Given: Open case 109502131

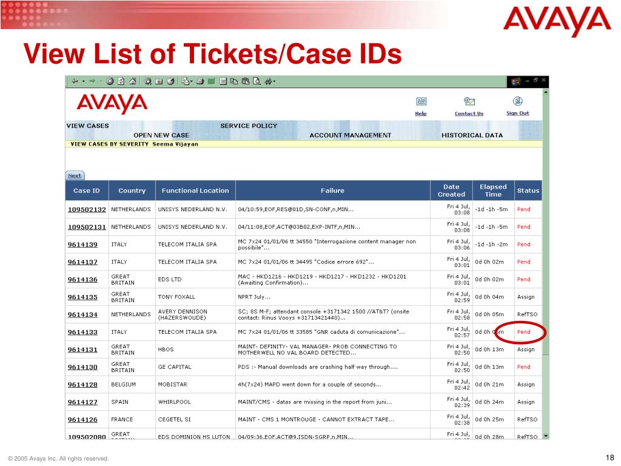Looking at the screenshot, I should pyautogui.click(x=87, y=227).
